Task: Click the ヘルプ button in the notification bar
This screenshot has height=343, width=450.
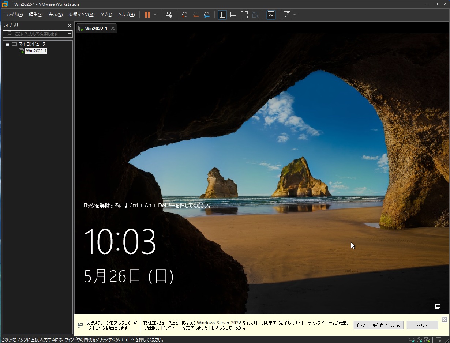Action: 422,325
